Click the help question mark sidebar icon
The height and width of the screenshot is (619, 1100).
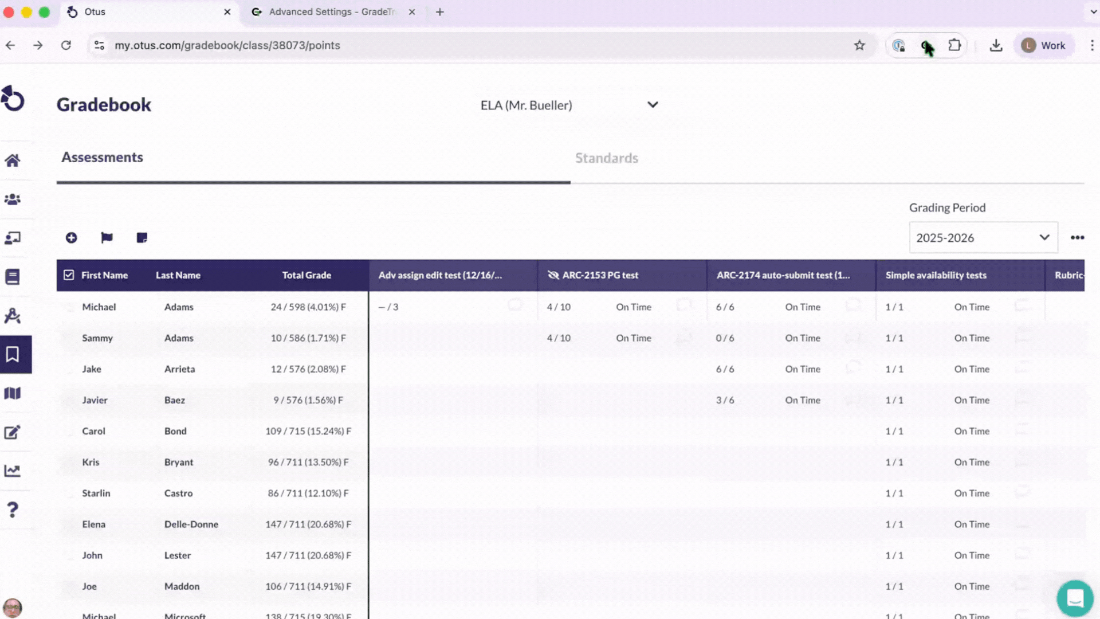(13, 510)
